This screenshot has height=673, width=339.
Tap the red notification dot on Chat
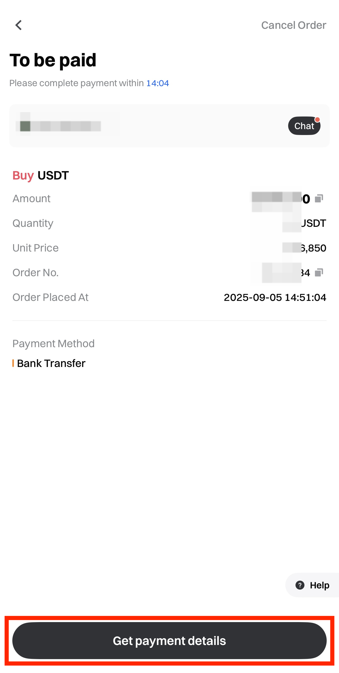coord(317,120)
